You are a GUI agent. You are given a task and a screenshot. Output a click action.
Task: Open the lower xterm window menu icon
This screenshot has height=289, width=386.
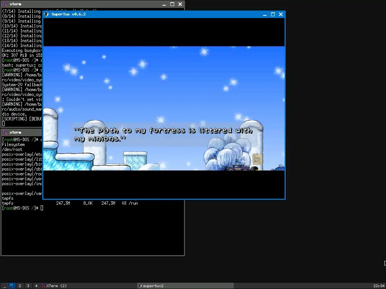click(5, 132)
